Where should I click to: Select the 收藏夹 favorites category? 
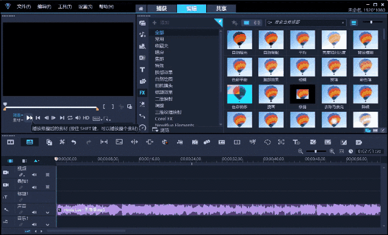pyautogui.click(x=162, y=46)
